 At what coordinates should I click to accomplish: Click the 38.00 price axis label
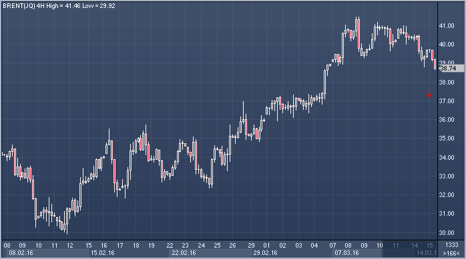click(x=447, y=83)
